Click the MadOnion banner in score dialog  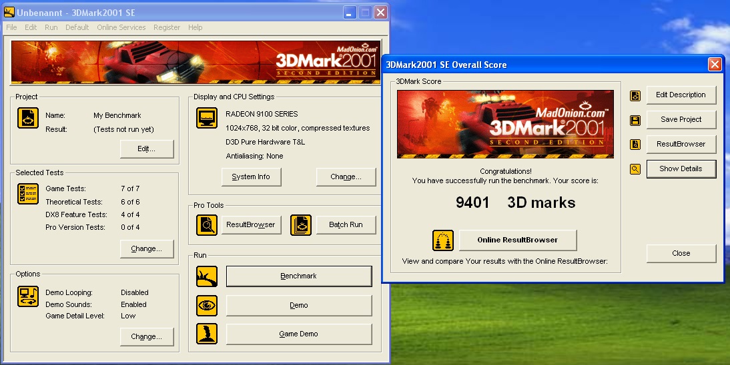(505, 124)
